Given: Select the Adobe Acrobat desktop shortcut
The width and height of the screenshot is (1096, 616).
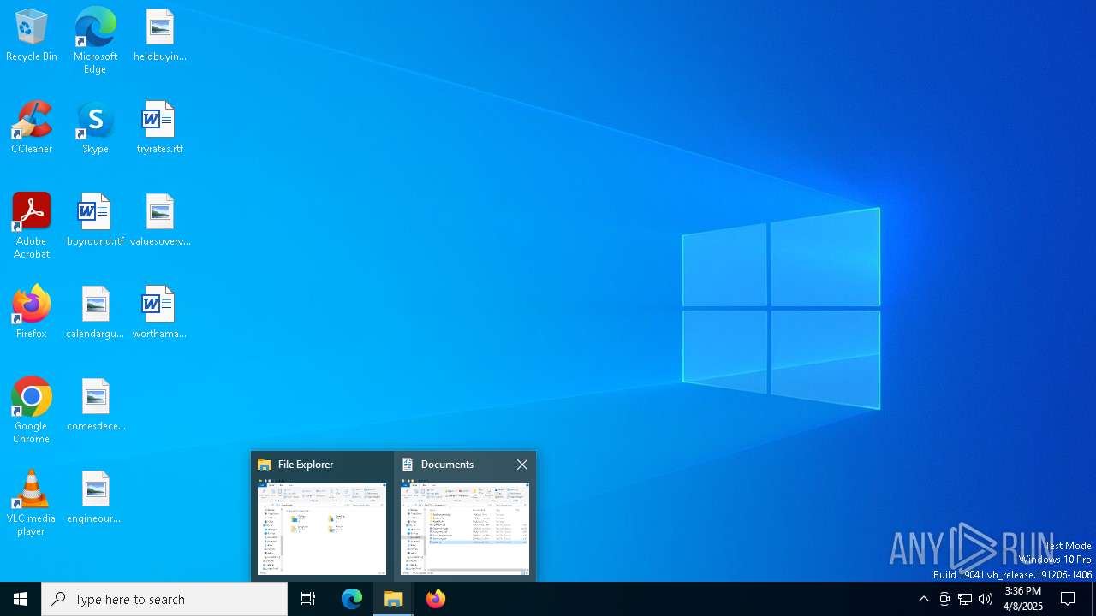Looking at the screenshot, I should pos(32,226).
